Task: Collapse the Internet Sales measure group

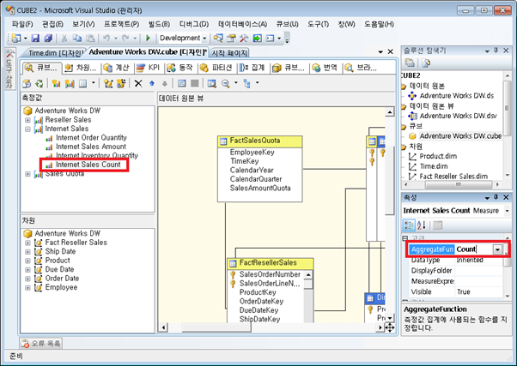Action: coord(28,129)
